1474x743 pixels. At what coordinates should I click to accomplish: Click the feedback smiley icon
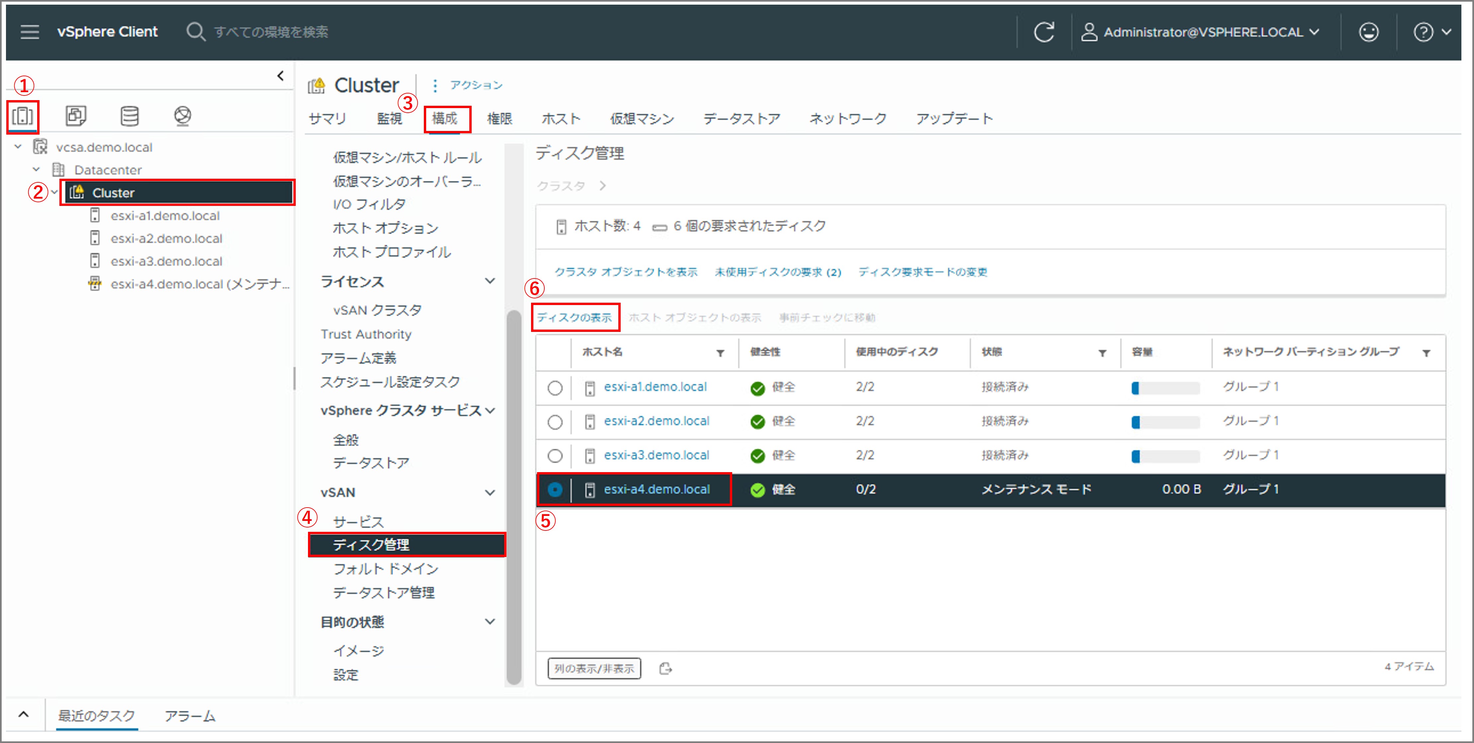1368,32
